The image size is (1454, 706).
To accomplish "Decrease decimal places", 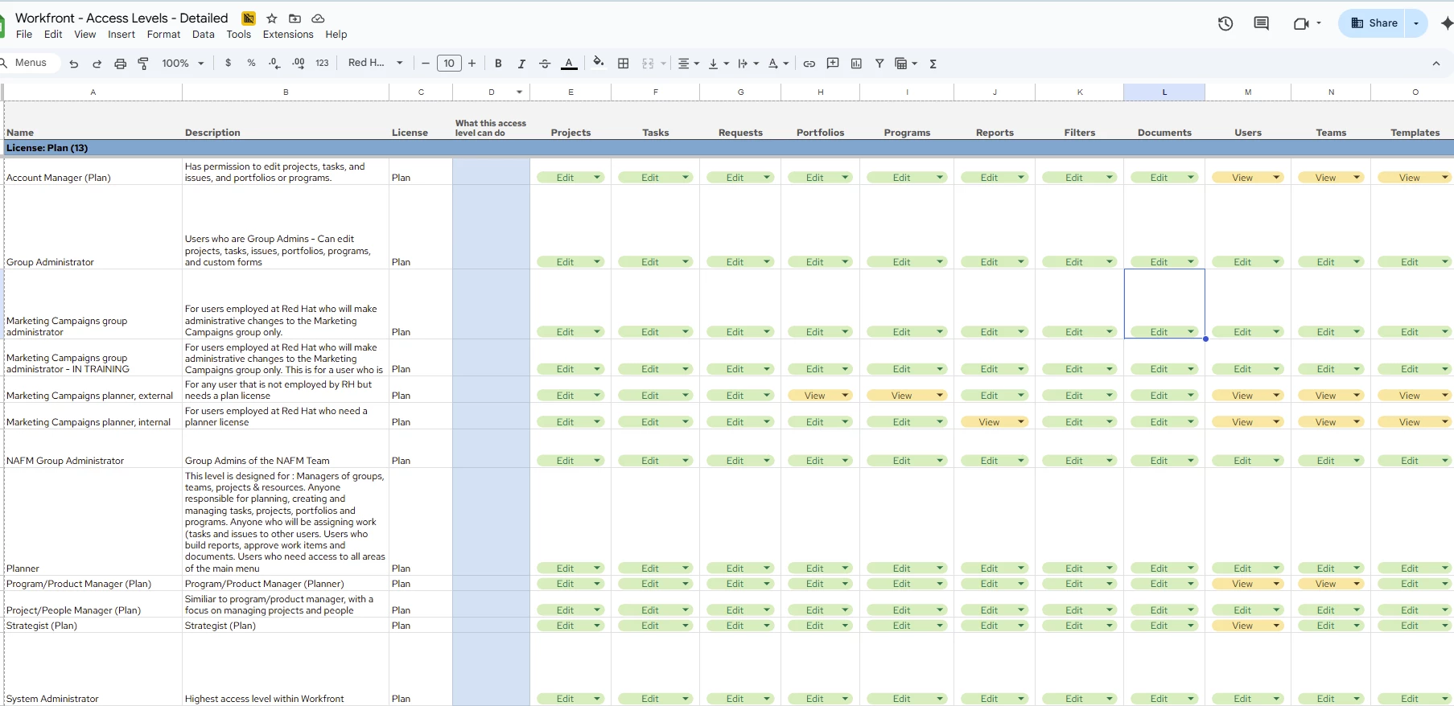I will coord(274,63).
